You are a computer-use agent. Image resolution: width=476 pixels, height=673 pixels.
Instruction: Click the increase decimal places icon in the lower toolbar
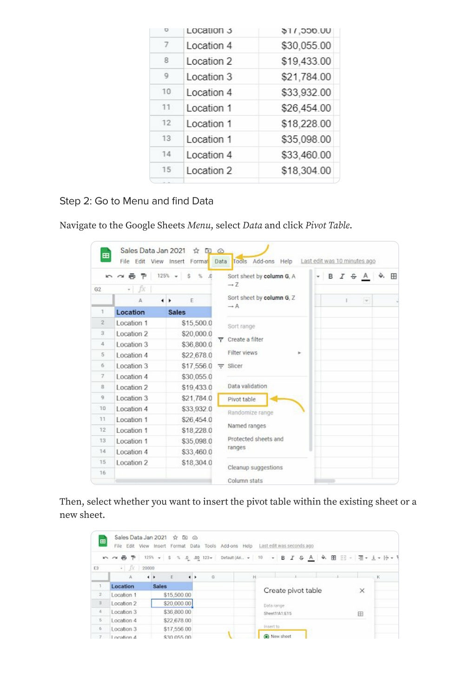pyautogui.click(x=197, y=558)
